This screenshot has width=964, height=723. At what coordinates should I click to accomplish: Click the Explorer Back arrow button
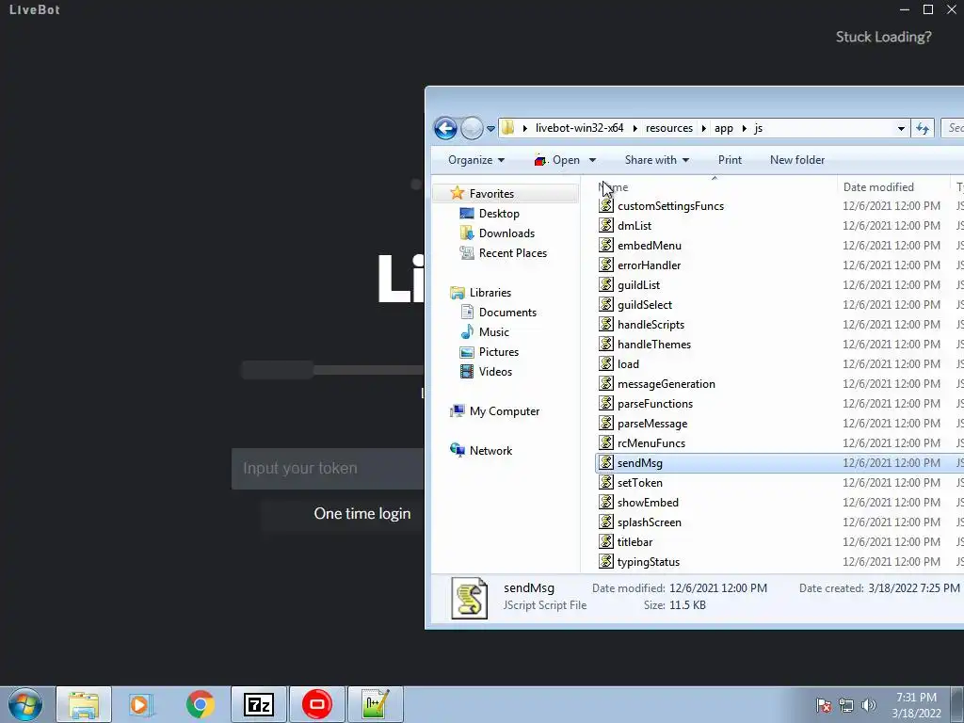445,128
